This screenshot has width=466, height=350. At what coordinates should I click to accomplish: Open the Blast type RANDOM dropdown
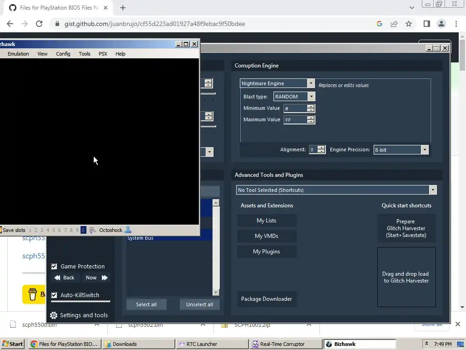pyautogui.click(x=311, y=97)
